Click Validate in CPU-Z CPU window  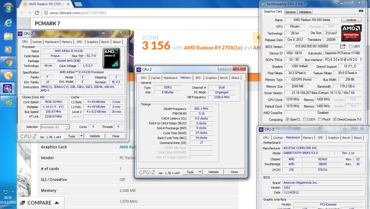[x=95, y=136]
